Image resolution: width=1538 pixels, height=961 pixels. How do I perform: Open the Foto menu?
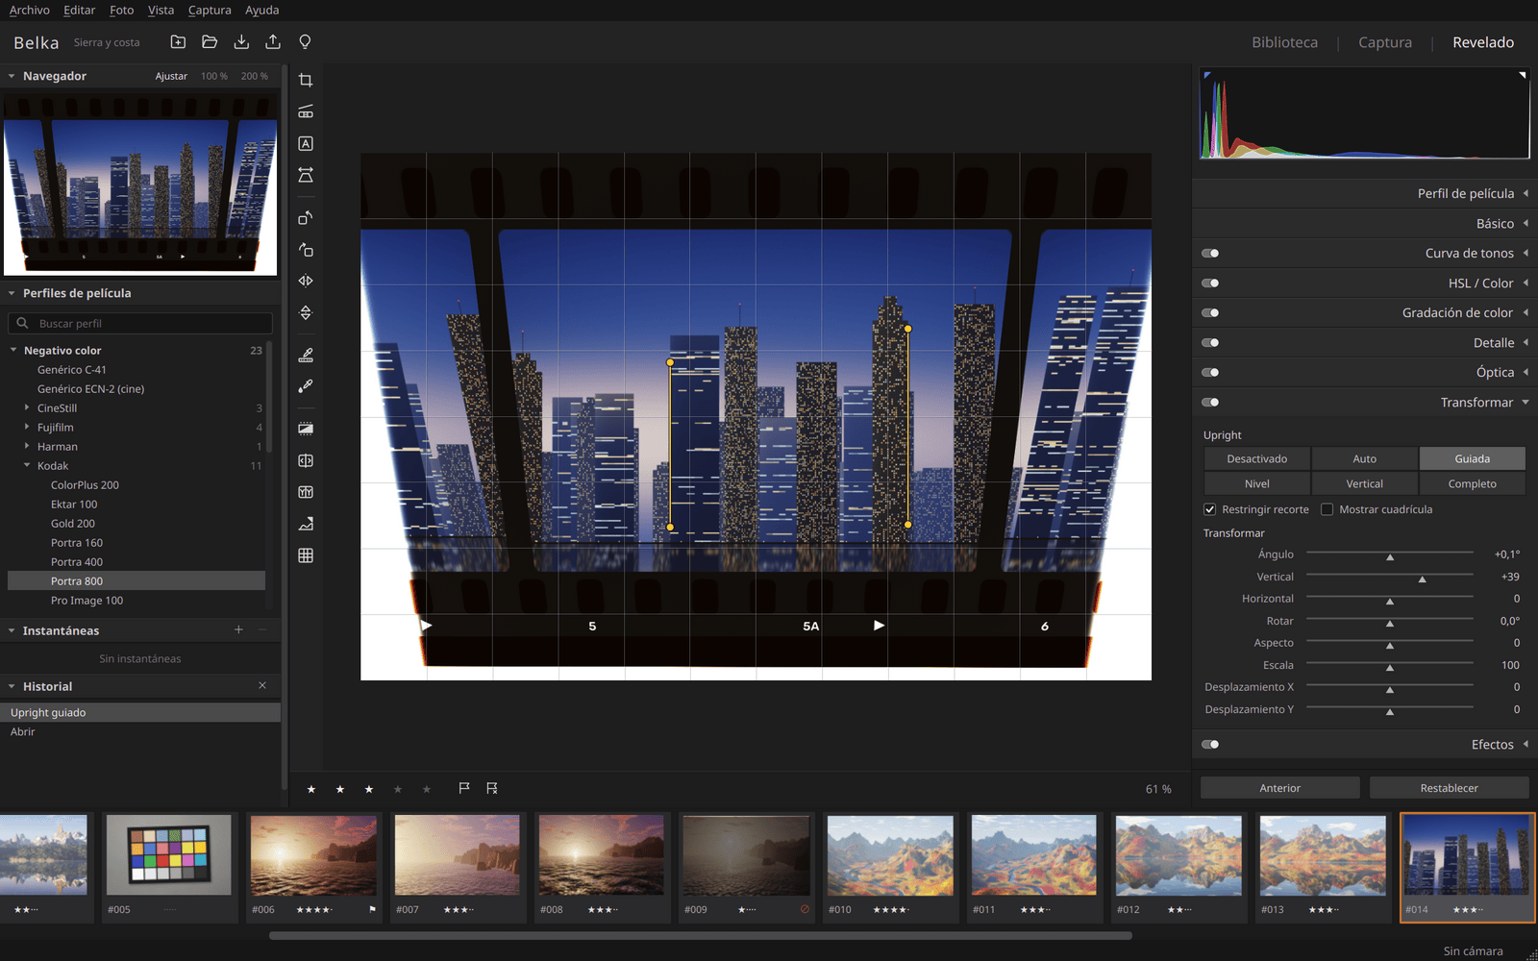(121, 10)
